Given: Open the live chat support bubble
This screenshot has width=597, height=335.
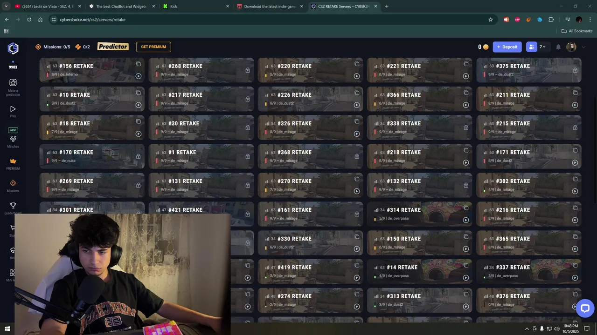Looking at the screenshot, I should [x=584, y=308].
